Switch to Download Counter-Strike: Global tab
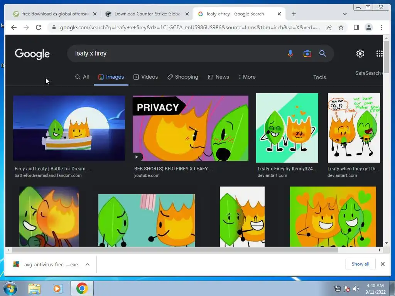 point(147,14)
